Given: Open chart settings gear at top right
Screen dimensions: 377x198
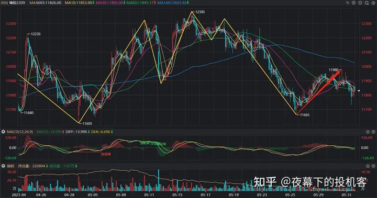Looking at the screenshot, I should [373, 3].
